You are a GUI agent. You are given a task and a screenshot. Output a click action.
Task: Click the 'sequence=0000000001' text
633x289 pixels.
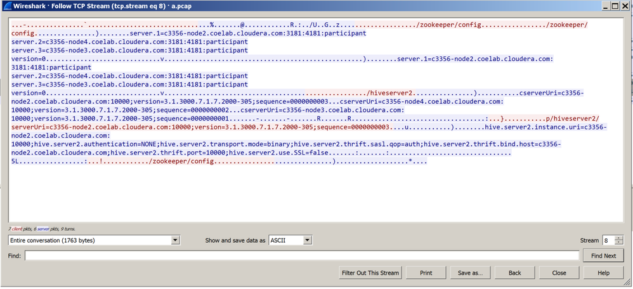coord(193,119)
